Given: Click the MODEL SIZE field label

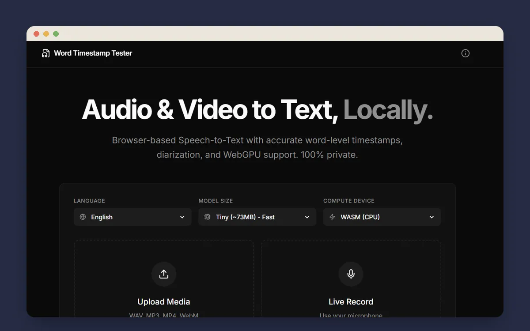Looking at the screenshot, I should 216,201.
